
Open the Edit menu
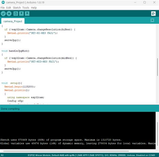(x=9, y=8)
